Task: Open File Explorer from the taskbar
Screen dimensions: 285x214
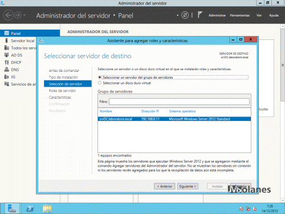Action: point(47,209)
